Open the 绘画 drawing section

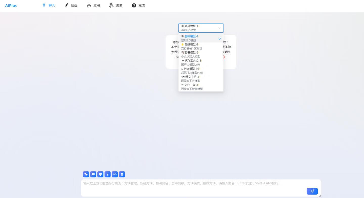point(71,5)
